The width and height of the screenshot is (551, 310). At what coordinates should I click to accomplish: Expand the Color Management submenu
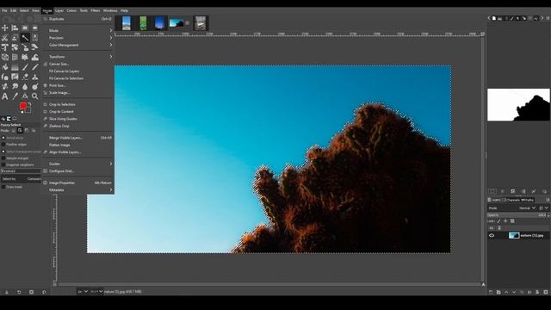[x=78, y=45]
